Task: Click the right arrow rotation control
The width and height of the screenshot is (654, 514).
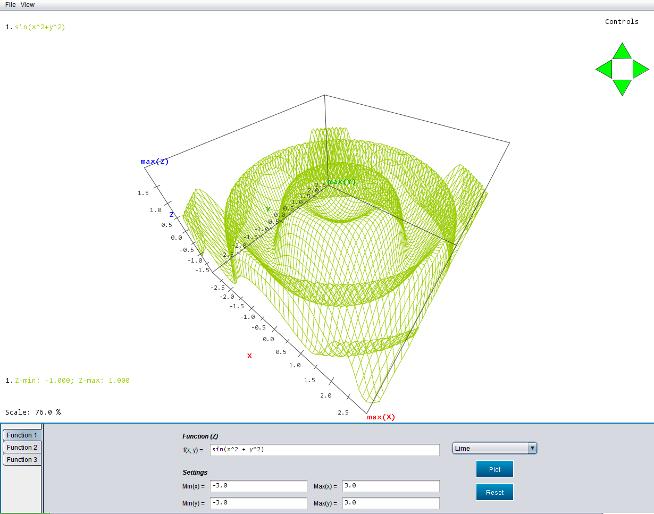Action: coord(640,69)
